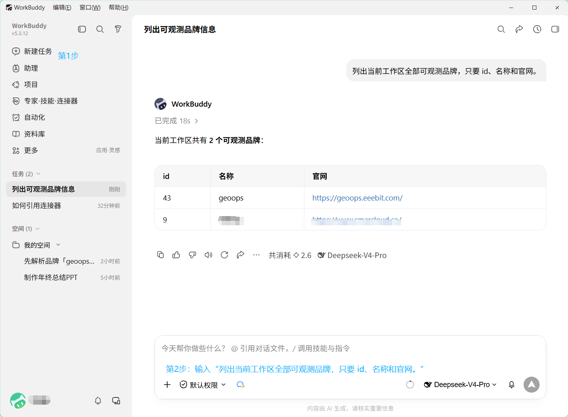The height and width of the screenshot is (417, 568).
Task: Click the filter icon in sidebar header
Action: point(118,29)
